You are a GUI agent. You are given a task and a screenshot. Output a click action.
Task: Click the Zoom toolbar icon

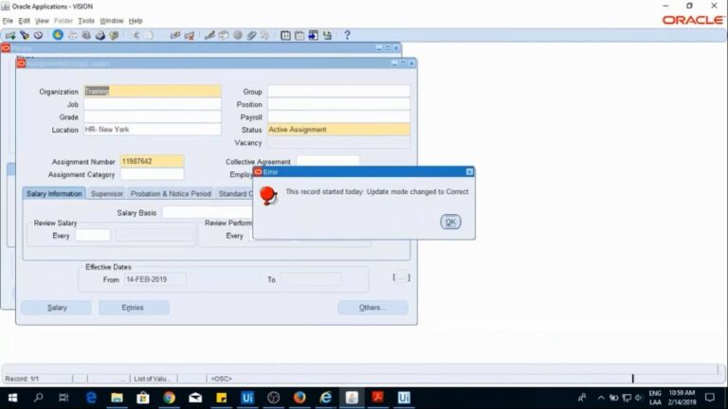click(224, 35)
